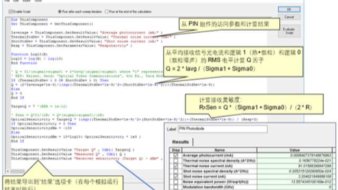Click the Average photocurrent value cell
Screen dimensions: 338x190
click(295, 155)
